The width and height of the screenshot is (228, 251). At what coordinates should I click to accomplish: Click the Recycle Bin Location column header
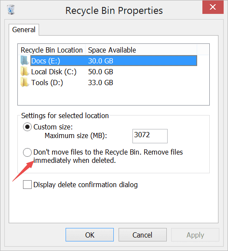coord(52,50)
